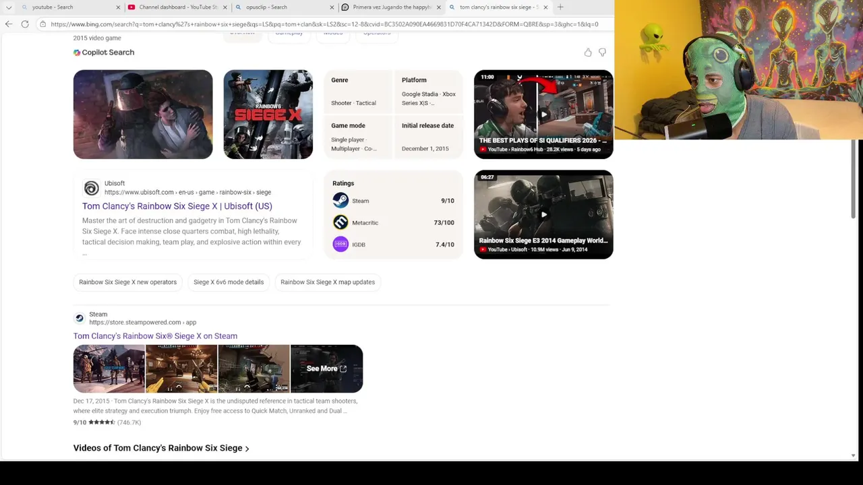
Task: Open a new browser tab
Action: click(x=560, y=7)
